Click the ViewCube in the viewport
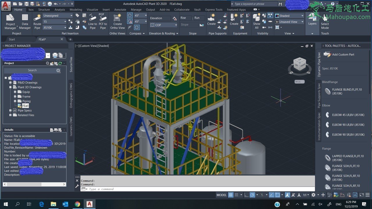The height and width of the screenshot is (209, 372). (x=299, y=64)
